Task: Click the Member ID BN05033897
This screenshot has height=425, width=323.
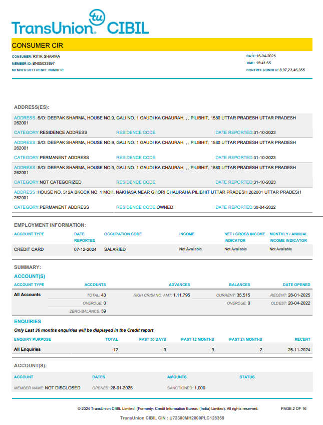Action: 44,63
